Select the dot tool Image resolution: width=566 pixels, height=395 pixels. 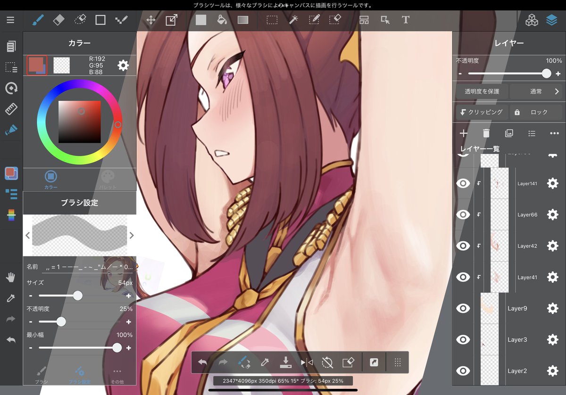[x=121, y=20]
